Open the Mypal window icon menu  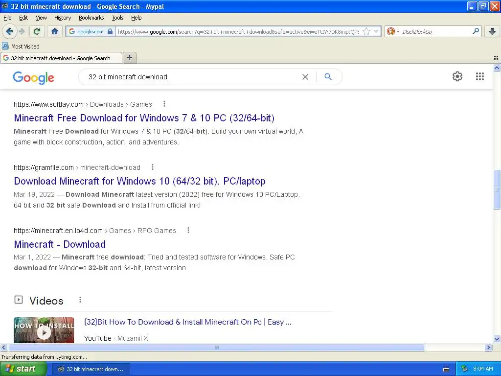click(x=5, y=6)
